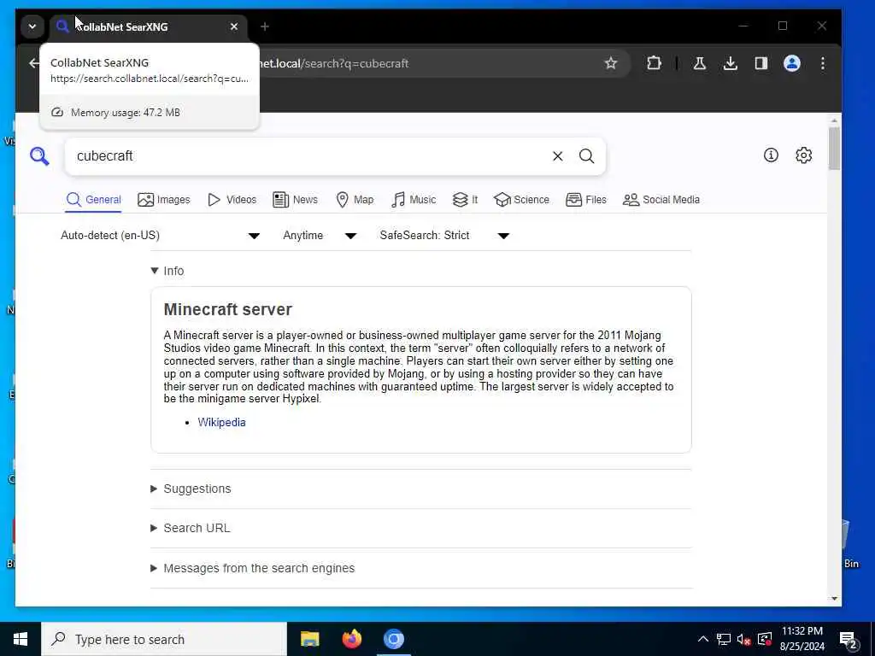Image resolution: width=875 pixels, height=656 pixels.
Task: Click the SearXNG magnifier logo
Action: point(39,156)
